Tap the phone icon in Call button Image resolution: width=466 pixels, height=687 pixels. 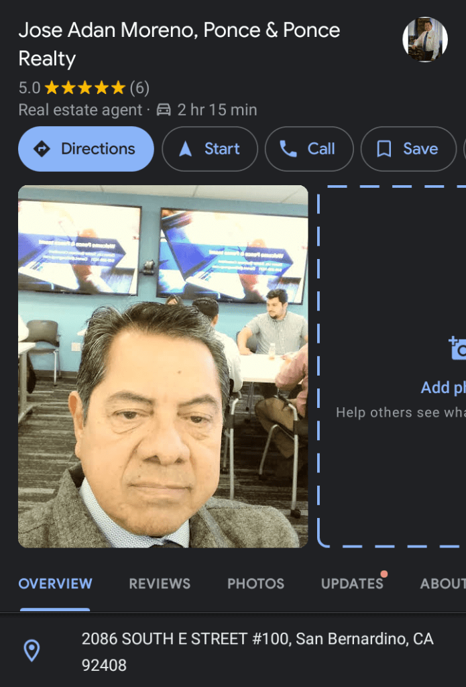point(288,149)
